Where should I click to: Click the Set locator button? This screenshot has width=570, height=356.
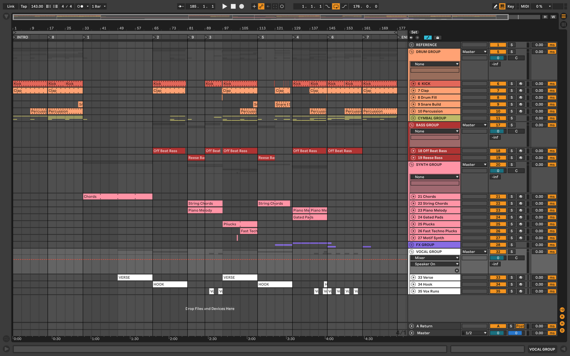pyautogui.click(x=414, y=32)
